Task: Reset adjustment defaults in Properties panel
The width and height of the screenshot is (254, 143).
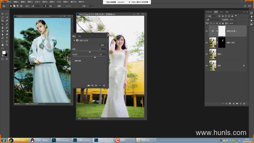Action: click(x=96, y=86)
